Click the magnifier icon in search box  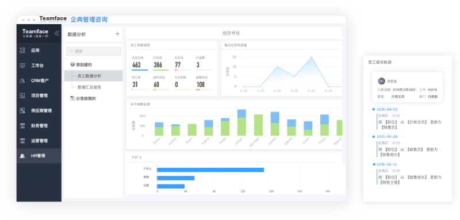point(71,51)
